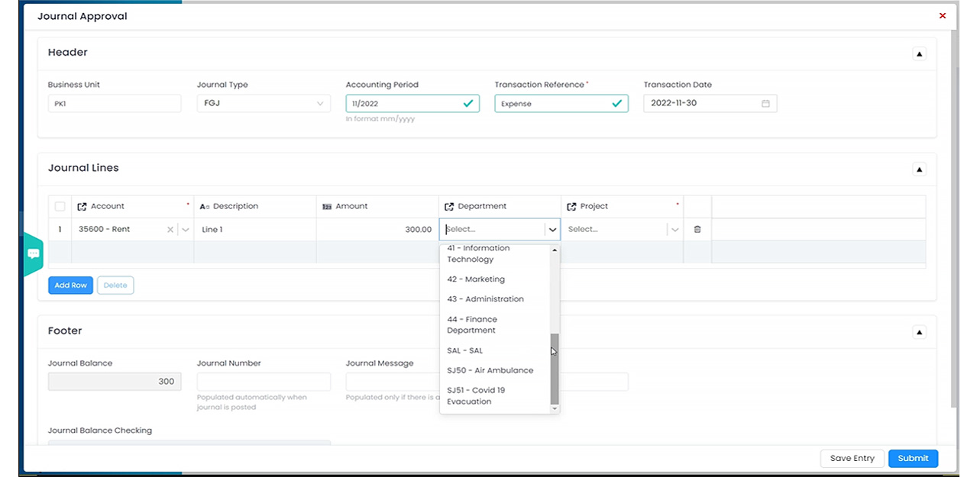This screenshot has height=477, width=977.
Task: Click the Department column link icon
Action: point(449,206)
